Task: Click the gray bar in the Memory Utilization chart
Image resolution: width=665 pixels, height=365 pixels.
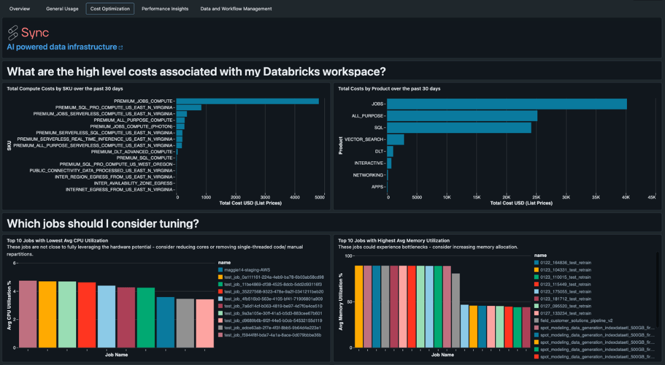Action: click(456, 311)
